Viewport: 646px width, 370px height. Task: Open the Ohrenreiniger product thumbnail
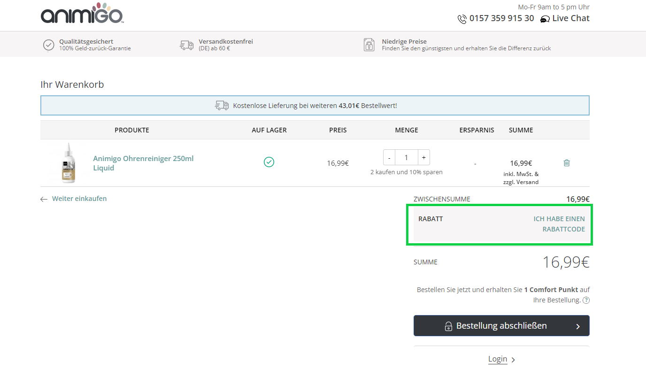click(x=69, y=163)
